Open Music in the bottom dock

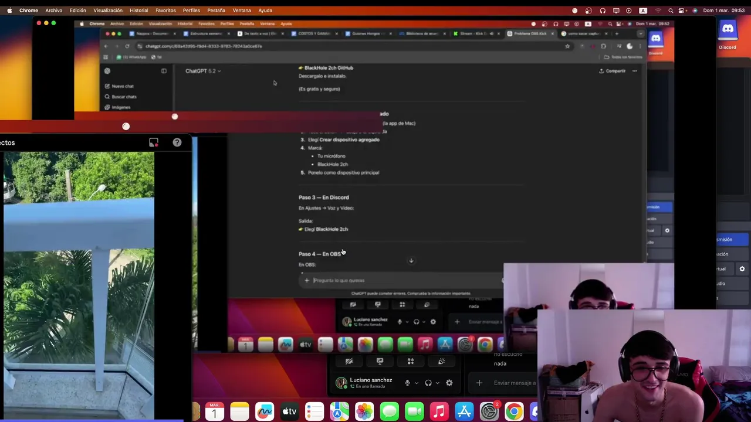tap(439, 411)
